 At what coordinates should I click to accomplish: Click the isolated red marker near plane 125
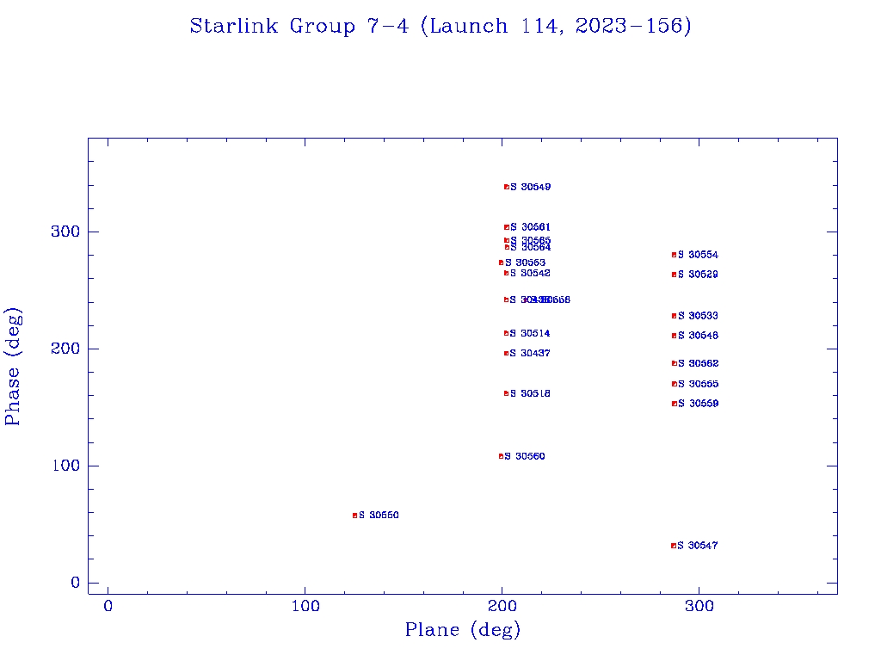(355, 516)
